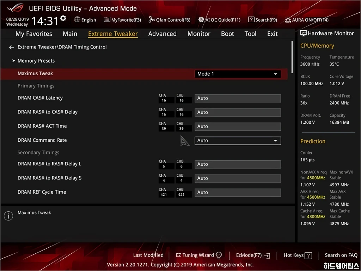Open Search on FAQ link
The width and height of the screenshot is (361, 271).
[341, 255]
